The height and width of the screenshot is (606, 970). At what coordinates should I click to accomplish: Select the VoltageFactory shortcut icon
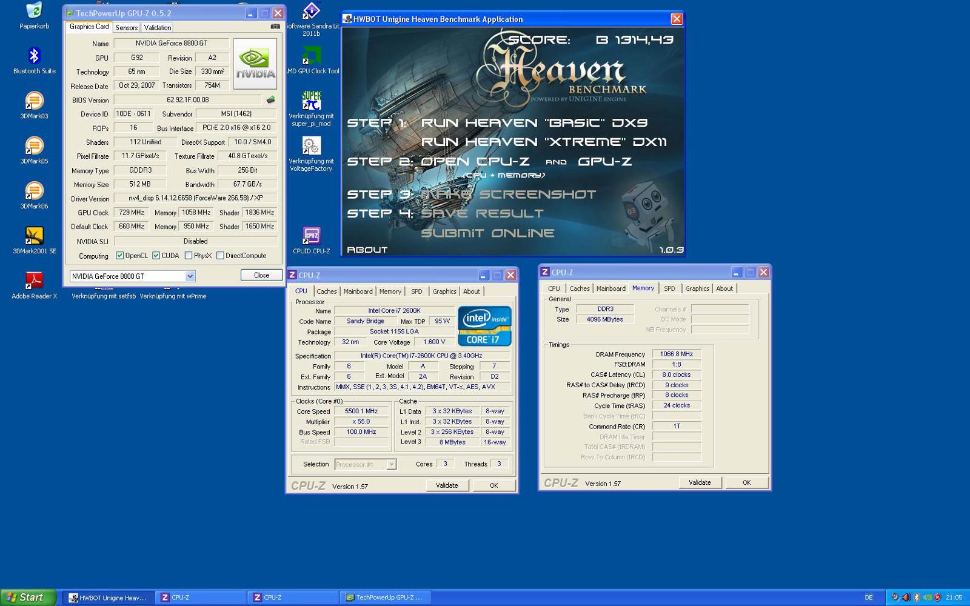click(312, 146)
